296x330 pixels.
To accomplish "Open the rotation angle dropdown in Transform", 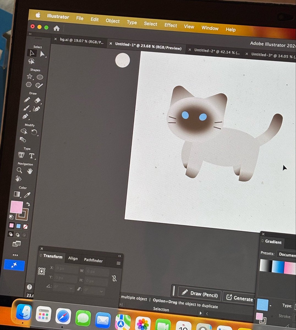I will coord(71,288).
